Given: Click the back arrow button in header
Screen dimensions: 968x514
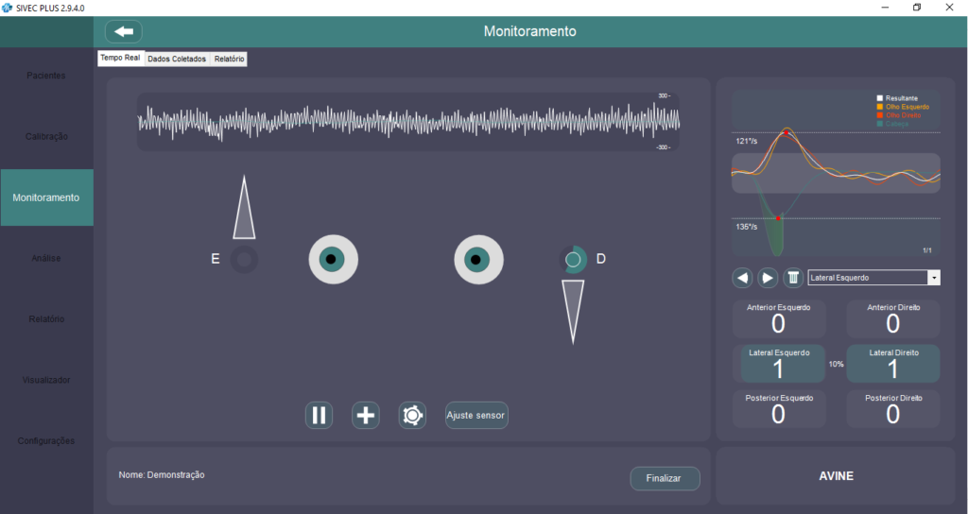Looking at the screenshot, I should pyautogui.click(x=124, y=31).
